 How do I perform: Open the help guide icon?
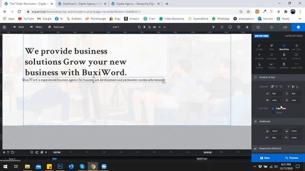(x=238, y=27)
